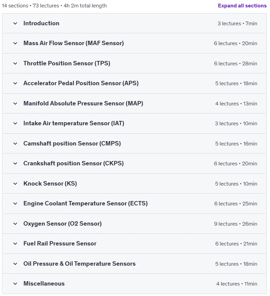Open Oil Pressure & Oil Temperature Sensors heading

pos(79,264)
